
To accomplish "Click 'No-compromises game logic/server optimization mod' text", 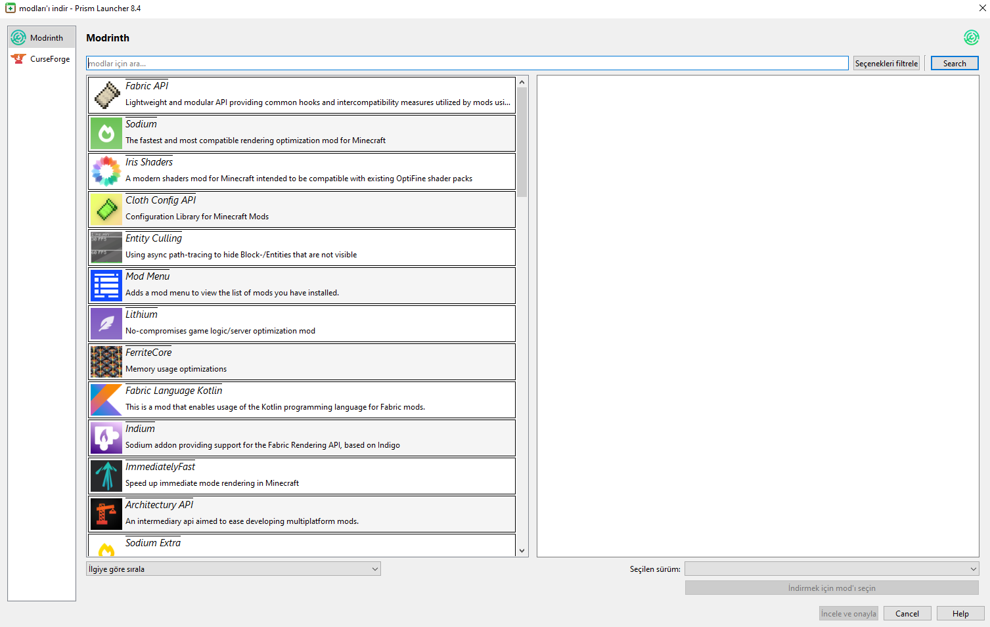I will point(220,331).
